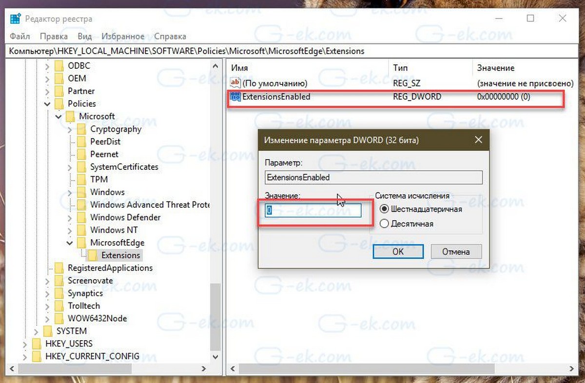Expand the OEM key
The width and height of the screenshot is (585, 383).
47,79
